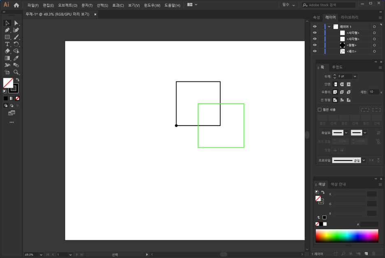The image size is (385, 258).
Task: Pick a color from the RGB spectrum bar
Action: click(347, 236)
